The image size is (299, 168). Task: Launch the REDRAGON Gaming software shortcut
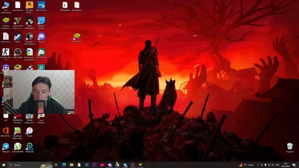point(18,119)
